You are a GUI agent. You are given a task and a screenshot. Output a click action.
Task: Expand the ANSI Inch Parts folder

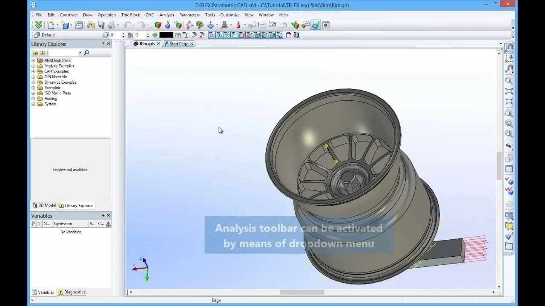[33, 60]
